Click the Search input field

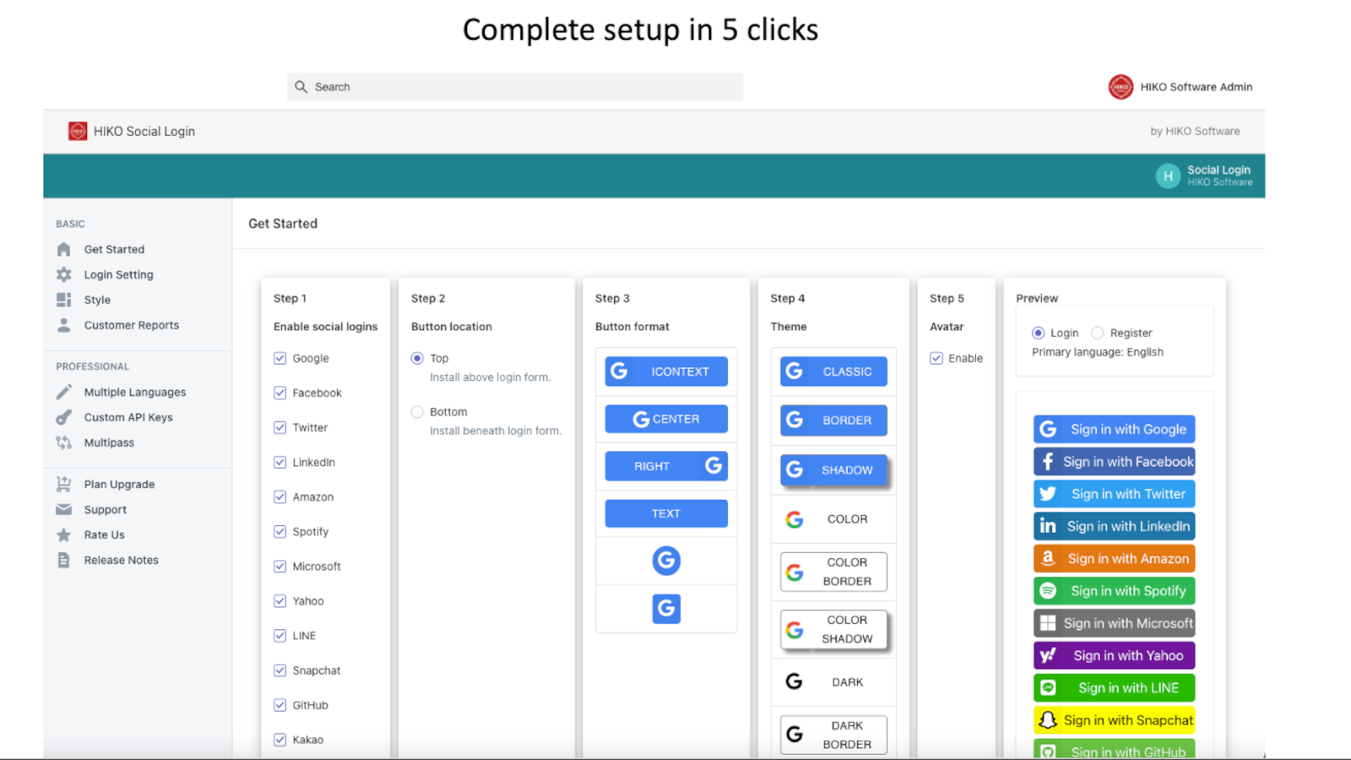tap(515, 87)
